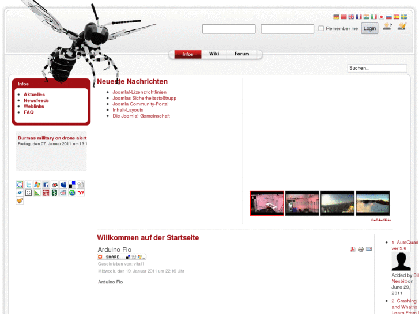Open Joomla Community-Portal link
This screenshot has width=419, height=314.
(141, 104)
